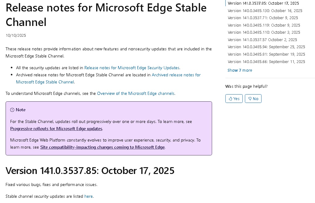Click the thumbs-down icon on the No button
The height and width of the screenshot is (203, 315).
click(250, 99)
